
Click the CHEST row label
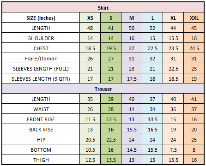point(41,48)
